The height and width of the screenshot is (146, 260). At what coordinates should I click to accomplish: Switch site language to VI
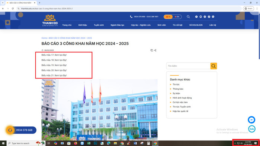[168, 17]
